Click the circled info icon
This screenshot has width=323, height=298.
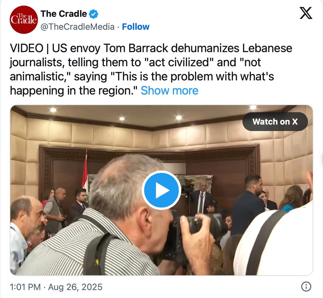pos(306,287)
